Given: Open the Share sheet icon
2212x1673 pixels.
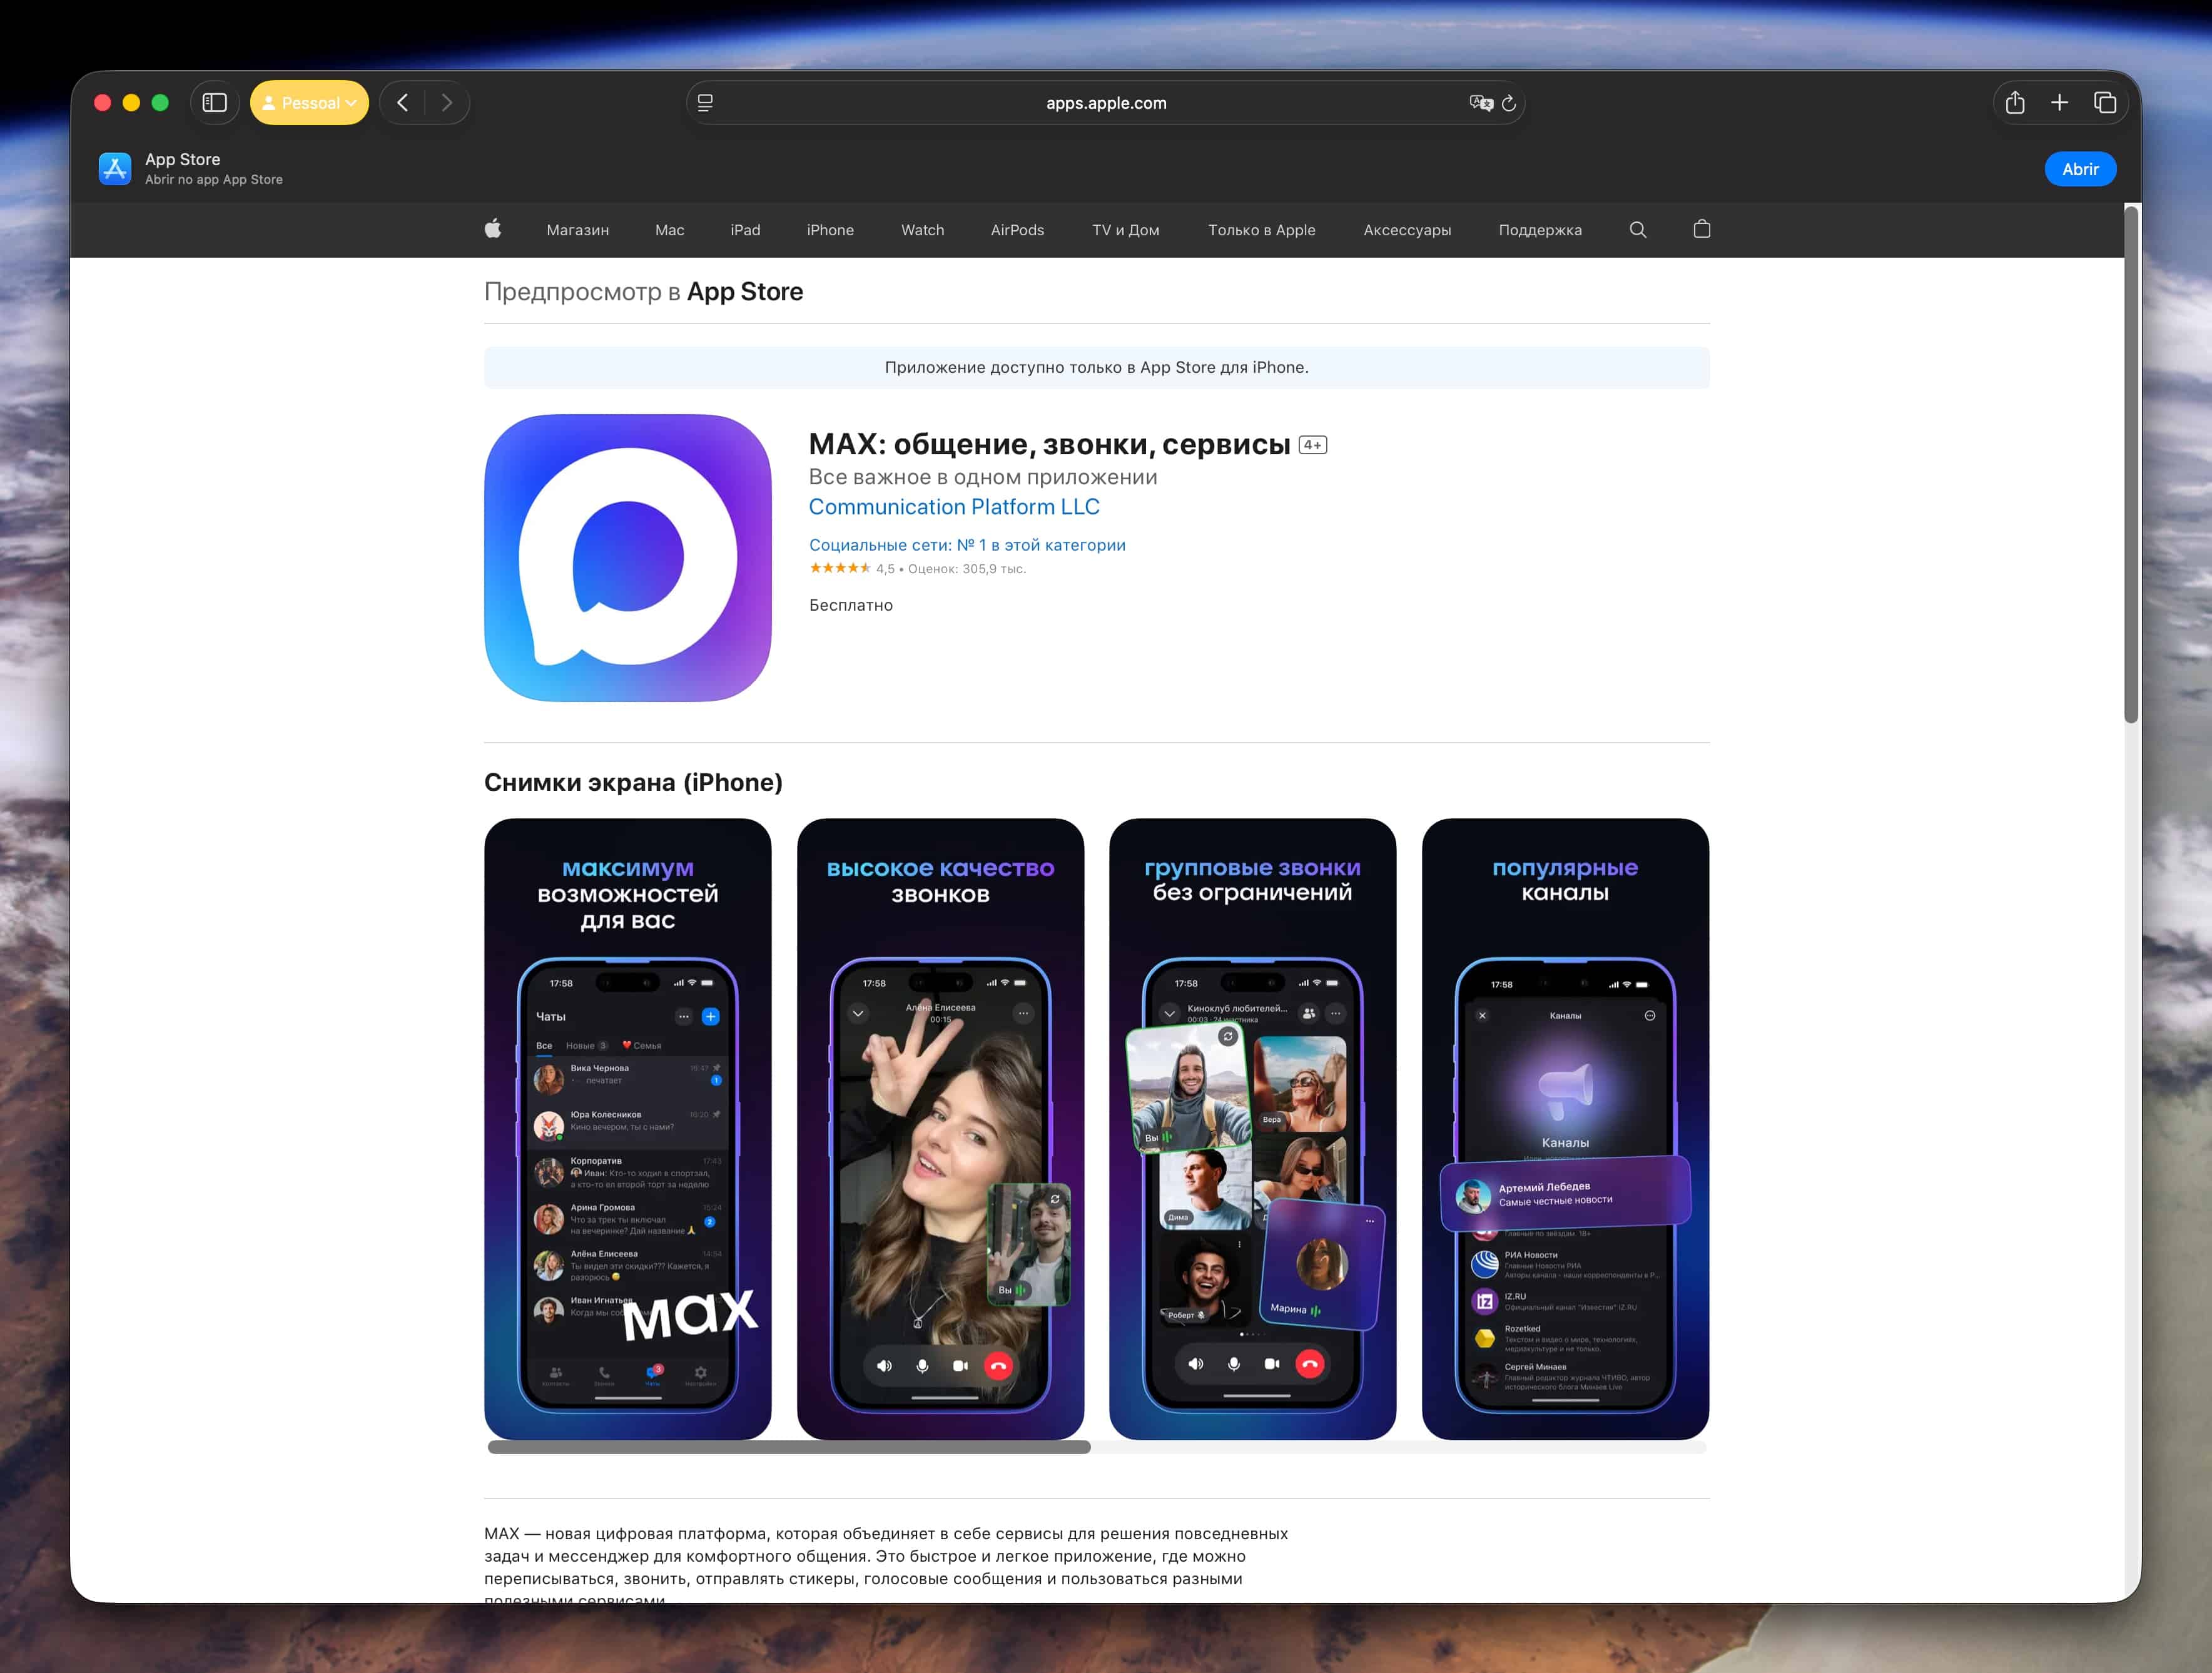Looking at the screenshot, I should [2015, 103].
